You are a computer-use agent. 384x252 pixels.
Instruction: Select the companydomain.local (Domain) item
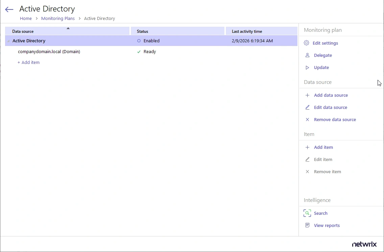click(49, 52)
